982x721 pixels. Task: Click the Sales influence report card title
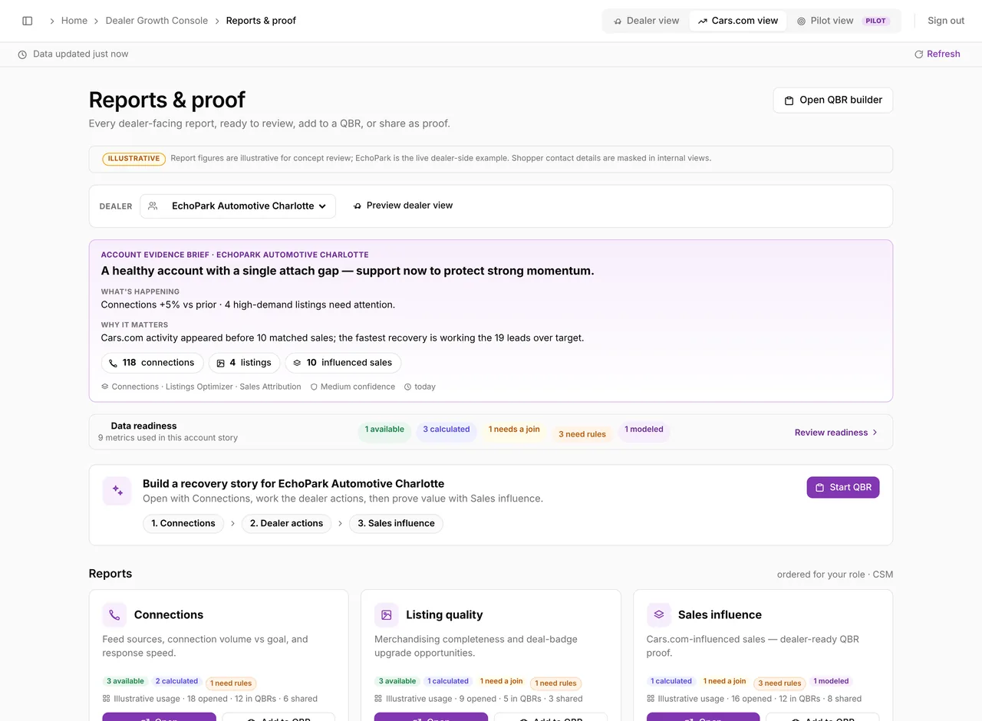pos(720,615)
